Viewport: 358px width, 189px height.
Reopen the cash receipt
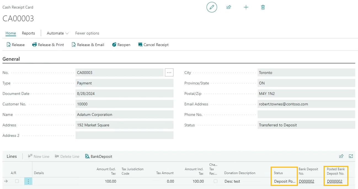click(121, 45)
